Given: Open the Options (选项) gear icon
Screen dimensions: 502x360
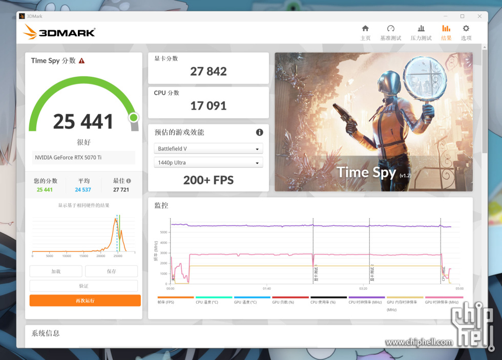Looking at the screenshot, I should pyautogui.click(x=466, y=28).
